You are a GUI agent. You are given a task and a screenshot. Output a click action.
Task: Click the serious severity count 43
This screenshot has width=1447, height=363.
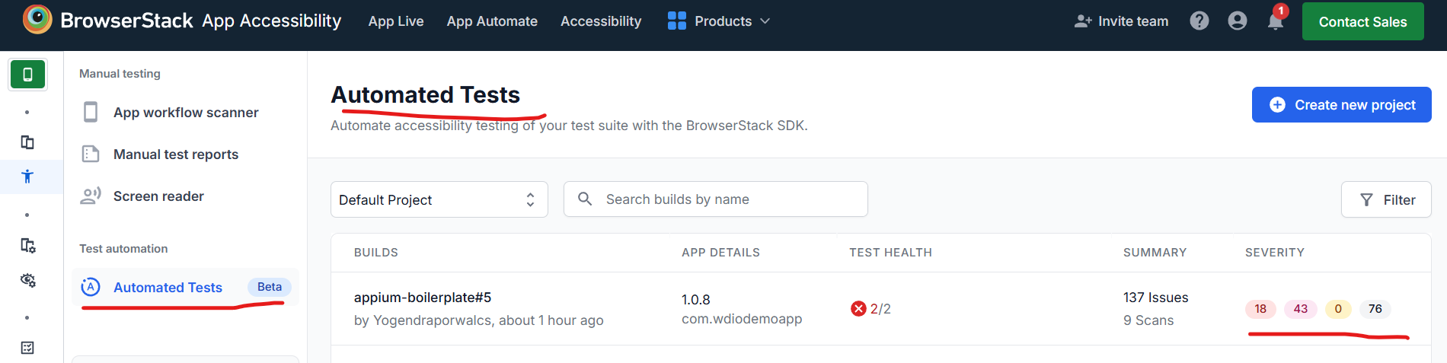click(1301, 309)
